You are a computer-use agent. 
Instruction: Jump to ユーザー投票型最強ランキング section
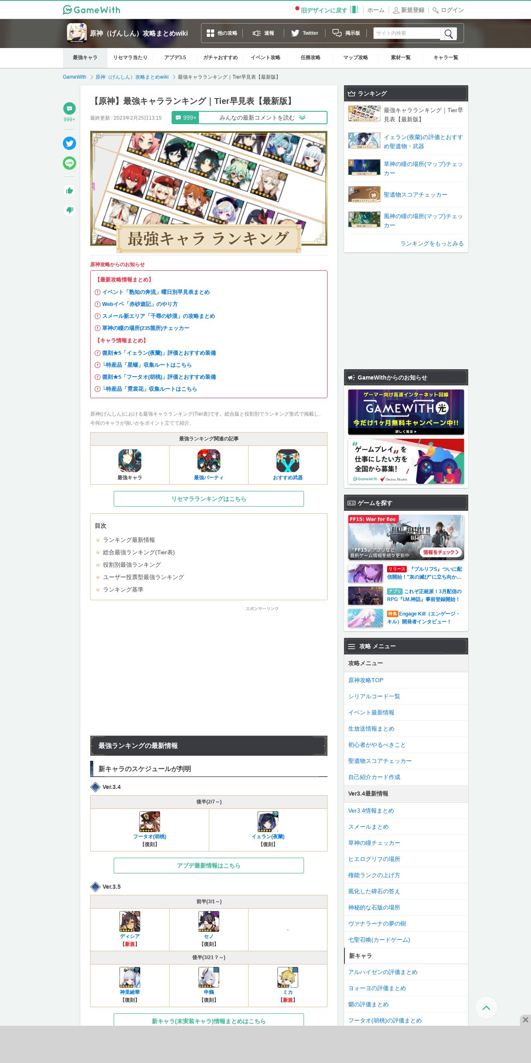coord(144,577)
